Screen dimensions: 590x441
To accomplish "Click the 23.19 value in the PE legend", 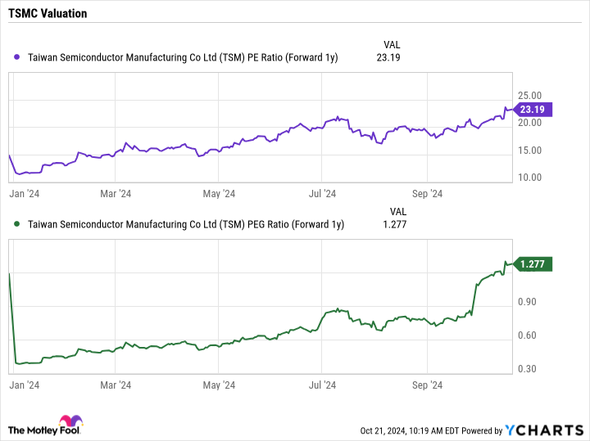I will (x=388, y=58).
